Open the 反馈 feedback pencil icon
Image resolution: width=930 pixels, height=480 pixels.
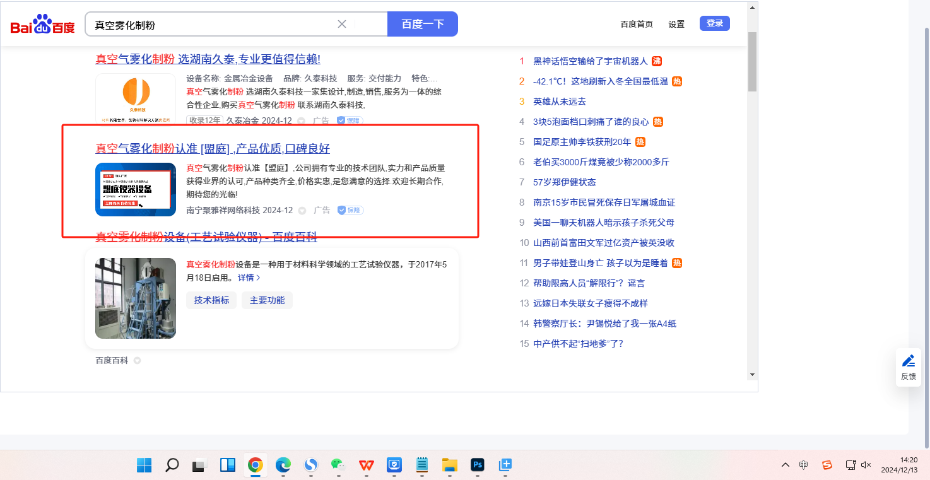(908, 361)
